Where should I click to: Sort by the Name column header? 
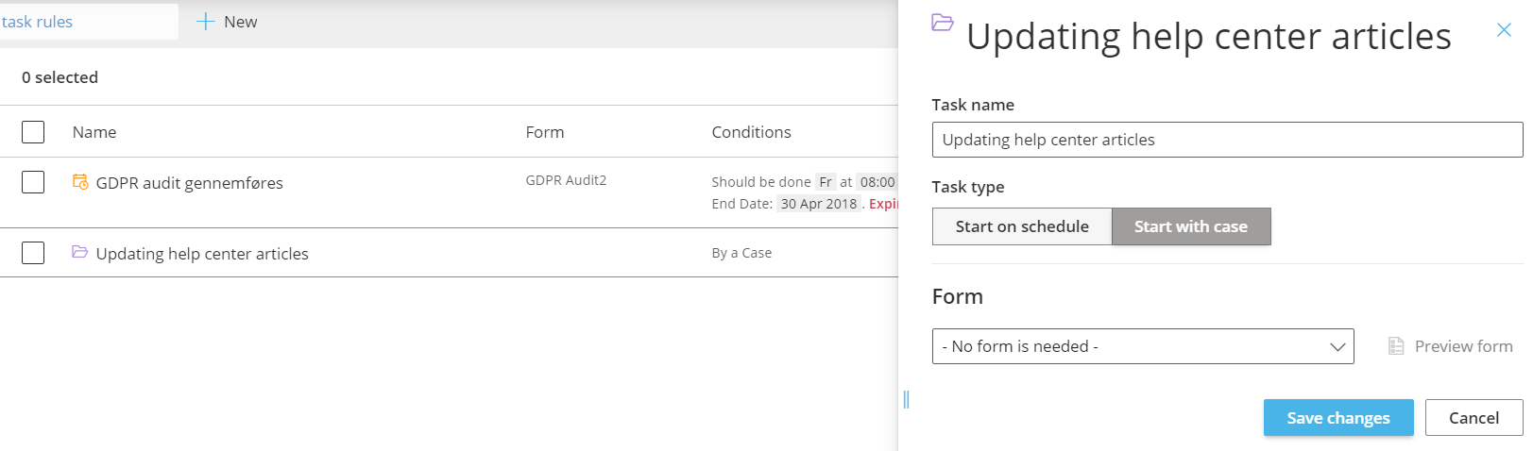(94, 132)
